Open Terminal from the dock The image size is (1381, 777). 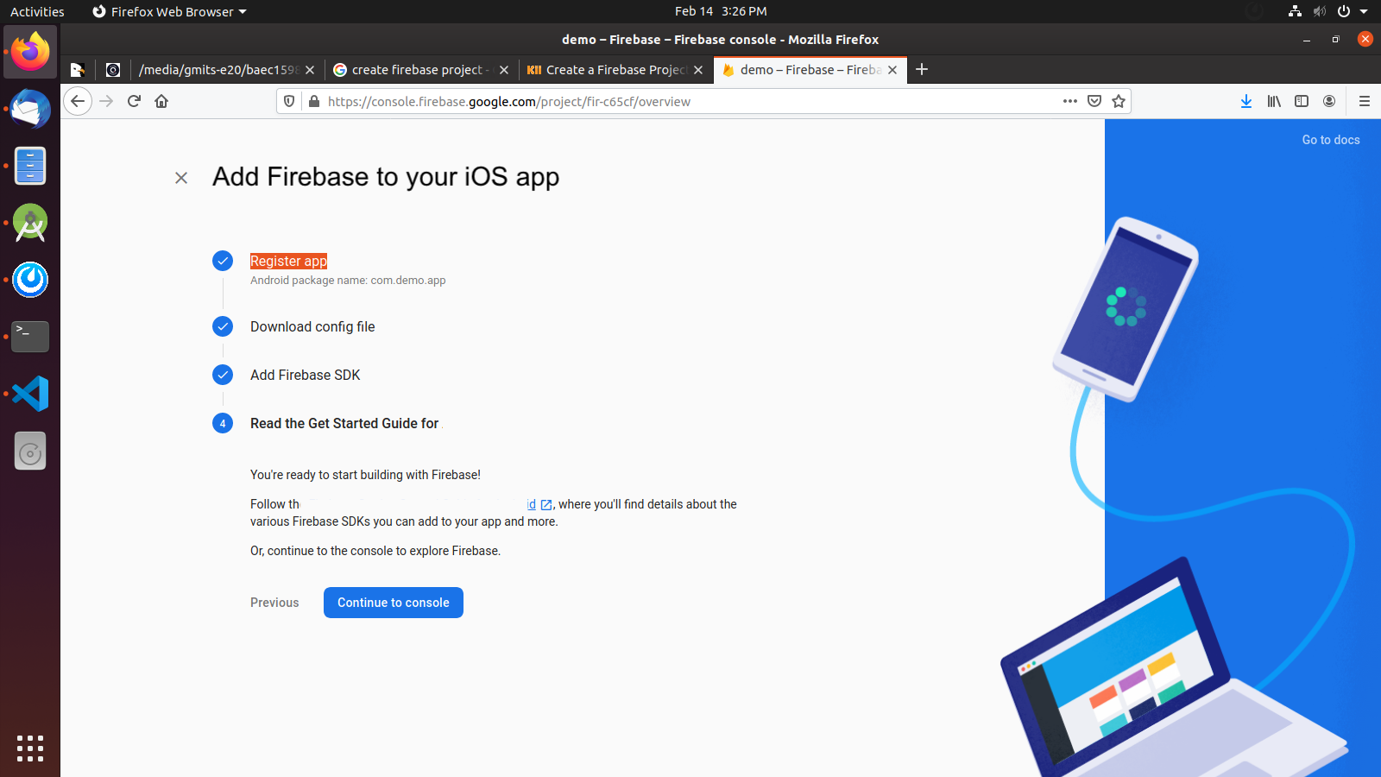click(30, 337)
